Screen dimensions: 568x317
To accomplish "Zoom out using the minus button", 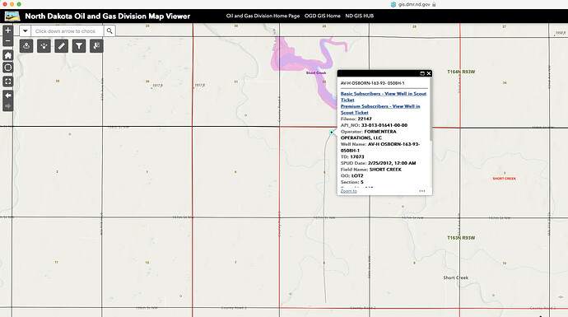I will click(x=8, y=41).
